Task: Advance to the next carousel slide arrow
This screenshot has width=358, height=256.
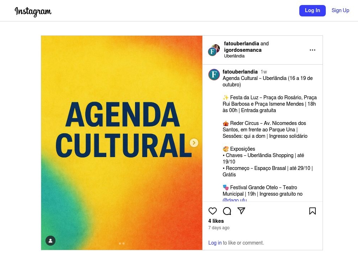Action: pyautogui.click(x=194, y=143)
